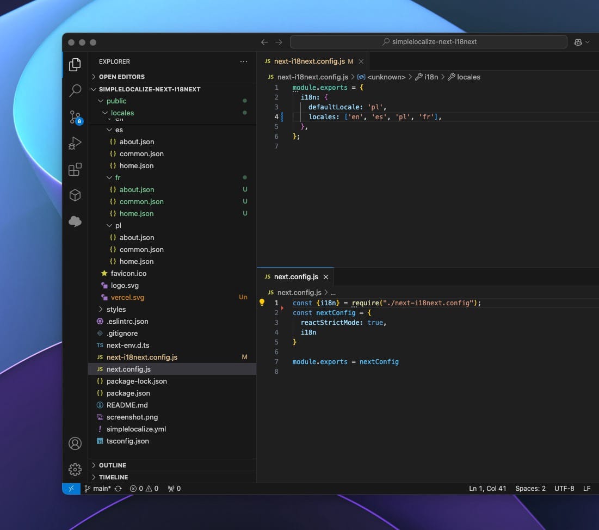Click the ports forwarded indicator showing 0
Image resolution: width=599 pixels, height=530 pixels.
[x=174, y=488]
